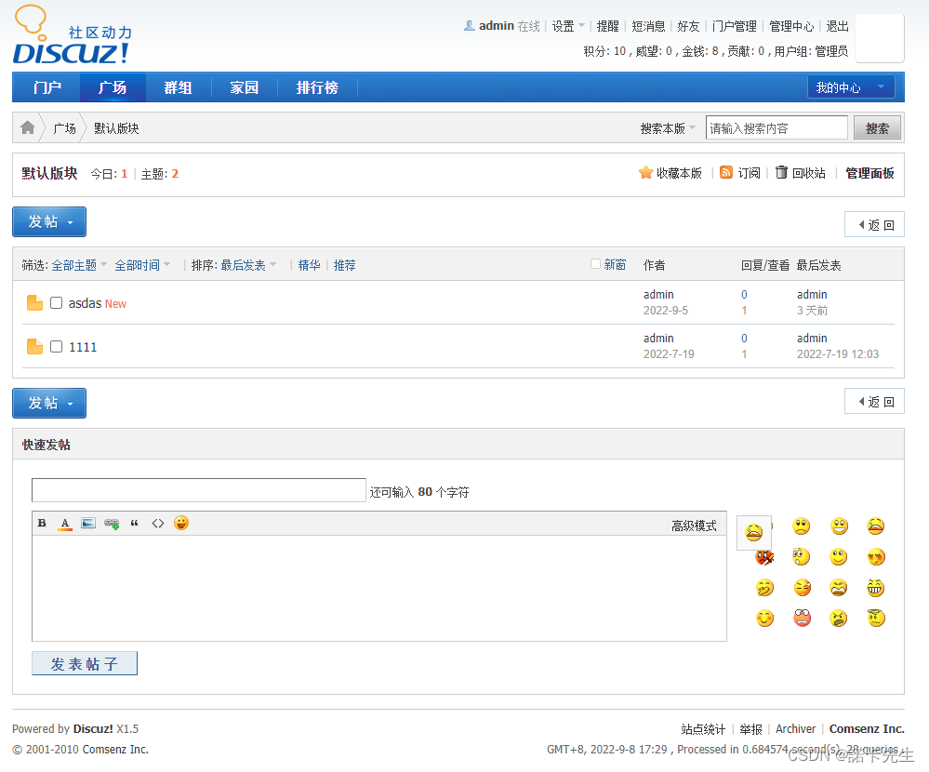Insert the simple smiling emoticon, second row

point(839,557)
